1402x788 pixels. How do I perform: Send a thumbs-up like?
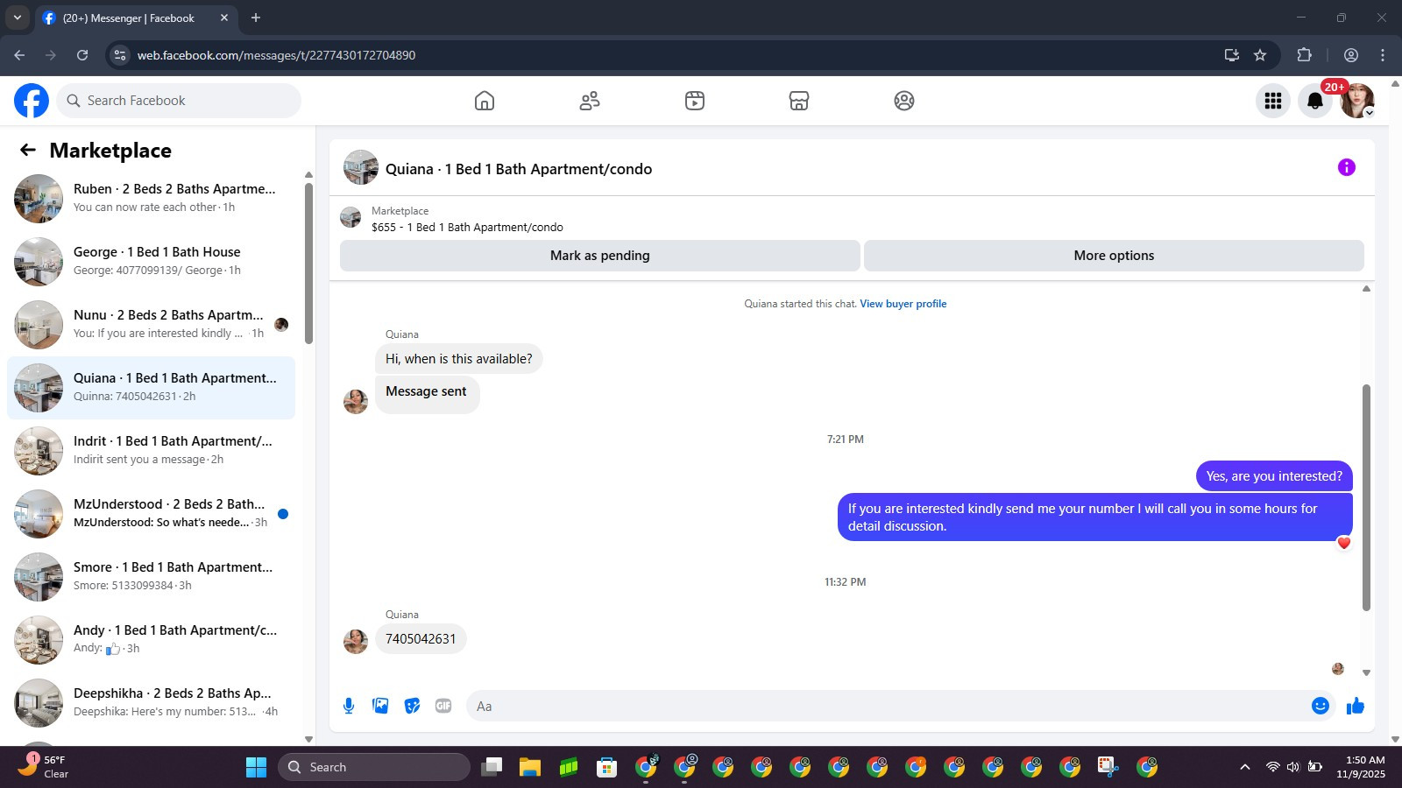click(x=1356, y=706)
